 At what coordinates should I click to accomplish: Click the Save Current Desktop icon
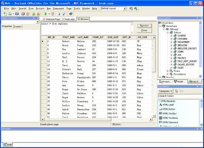pos(131,9)
